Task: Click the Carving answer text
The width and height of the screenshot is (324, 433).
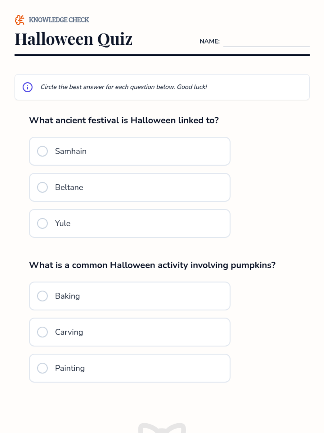Action: (69, 332)
